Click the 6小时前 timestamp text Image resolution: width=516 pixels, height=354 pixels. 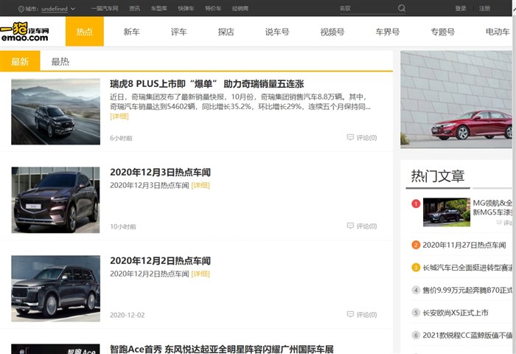click(x=121, y=139)
